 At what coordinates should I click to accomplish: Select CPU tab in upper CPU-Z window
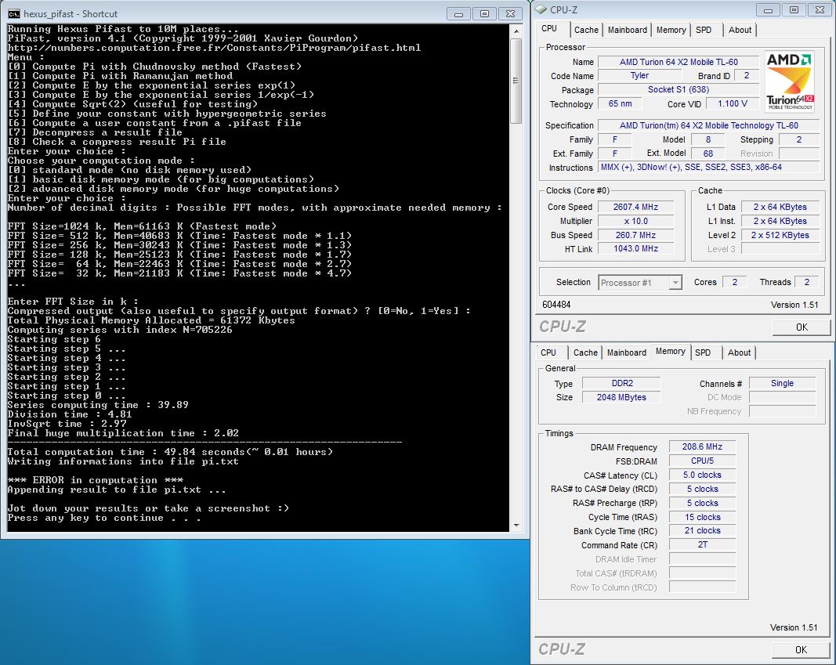(549, 29)
